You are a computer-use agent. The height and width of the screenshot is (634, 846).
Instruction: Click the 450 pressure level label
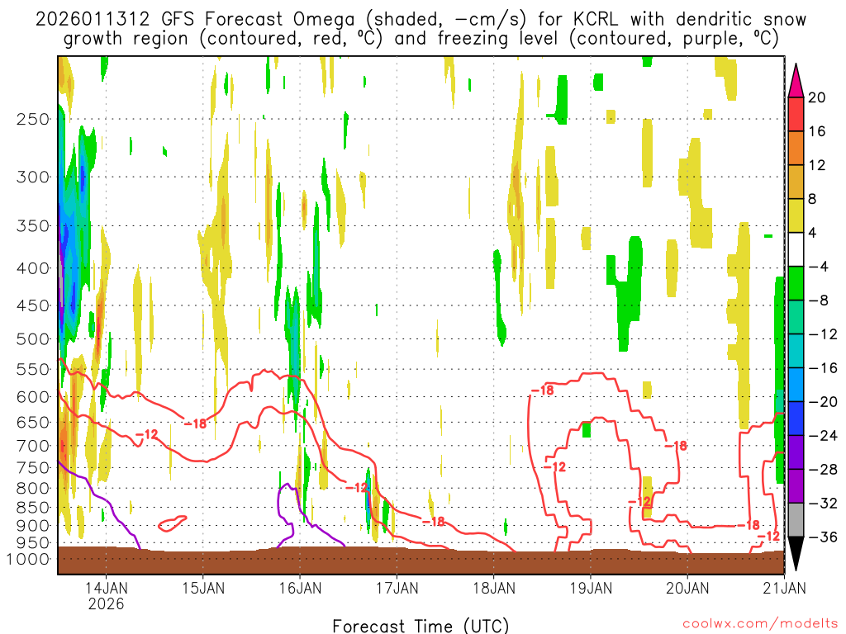33,305
